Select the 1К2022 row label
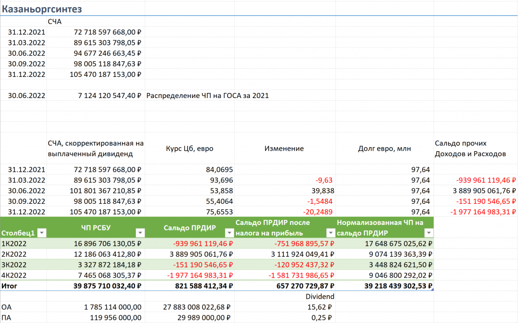The width and height of the screenshot is (518, 323). tap(14, 244)
